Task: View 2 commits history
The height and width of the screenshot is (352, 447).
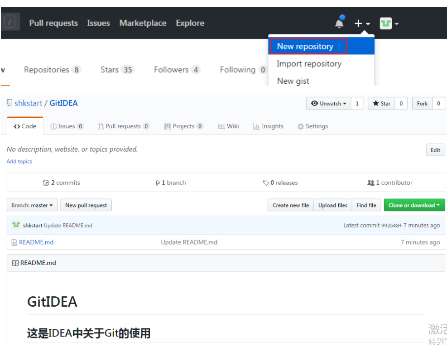Action: click(x=62, y=183)
